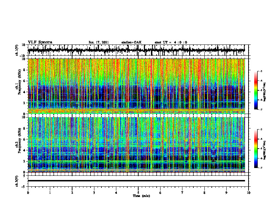Click the thick black ch.3 voltage line
This screenshot has height=216, width=280.
[x=136, y=181]
